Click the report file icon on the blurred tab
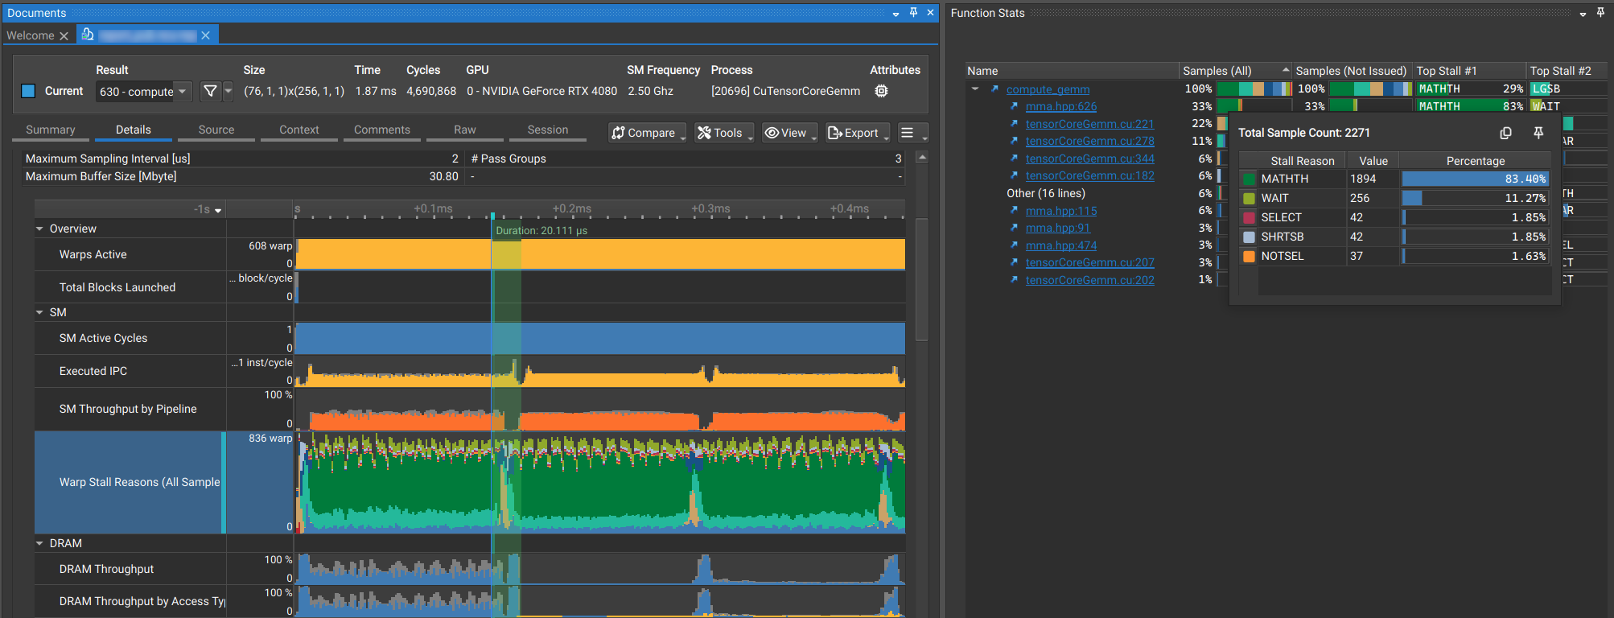The height and width of the screenshot is (618, 1614). (x=88, y=35)
